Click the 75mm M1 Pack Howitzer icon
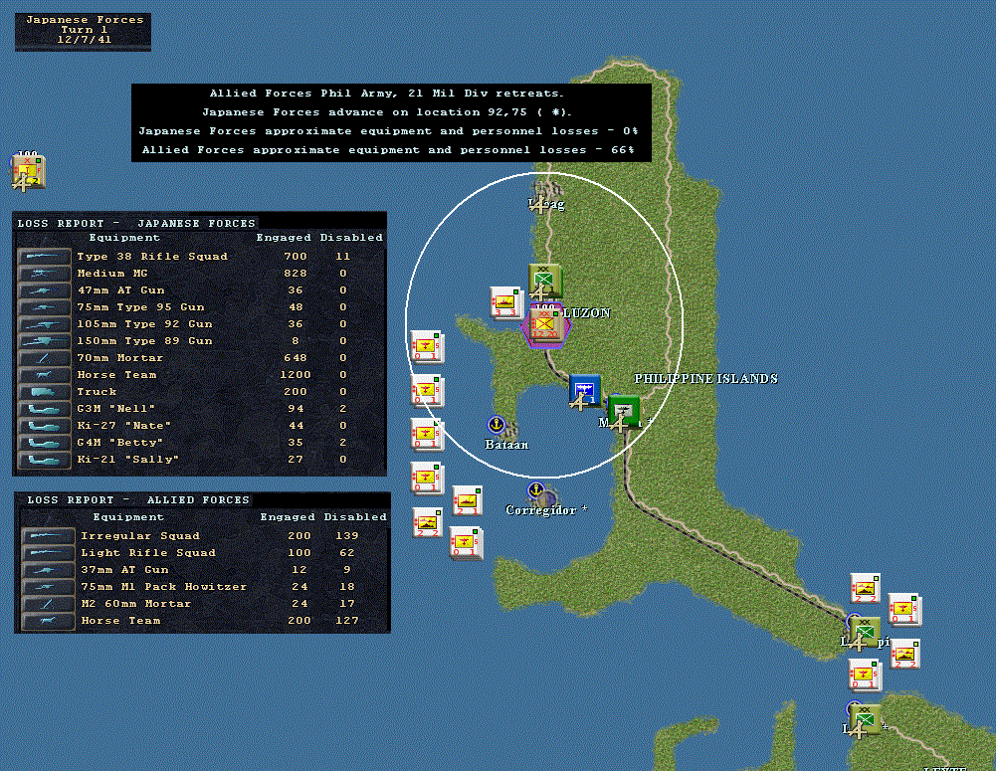996x771 pixels. coord(49,587)
